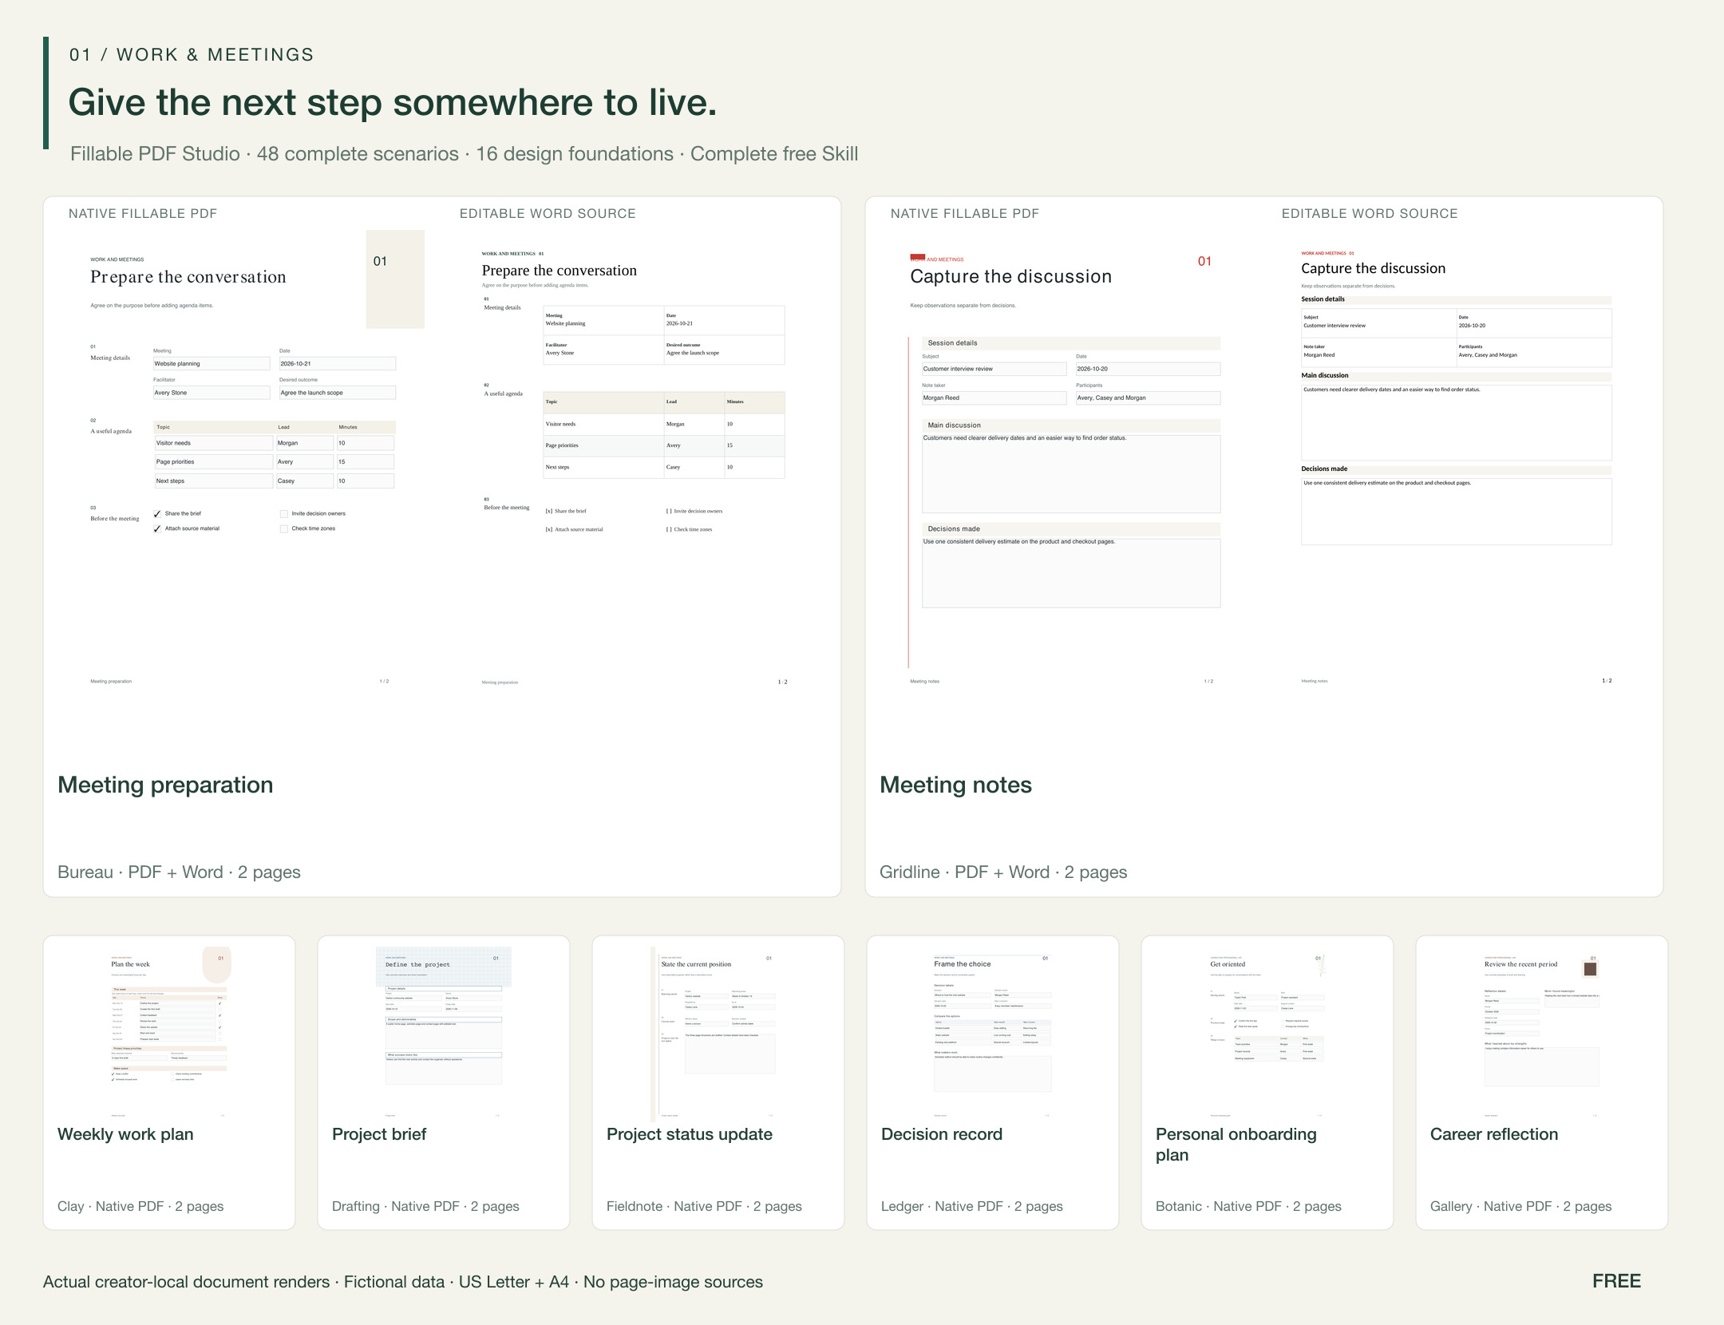Click the Agree the launch scope field in the fillable PDF
The height and width of the screenshot is (1325, 1724).
click(337, 393)
